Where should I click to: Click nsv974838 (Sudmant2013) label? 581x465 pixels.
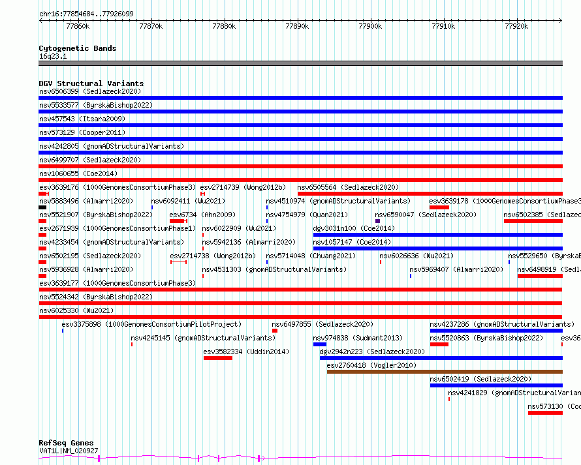coord(358,338)
